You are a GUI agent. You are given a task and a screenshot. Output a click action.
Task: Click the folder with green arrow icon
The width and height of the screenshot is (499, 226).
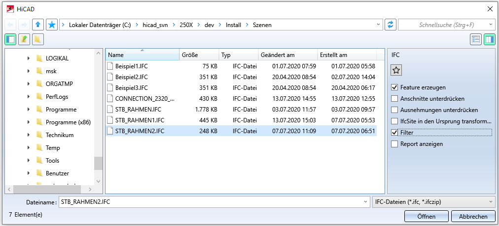(x=24, y=39)
